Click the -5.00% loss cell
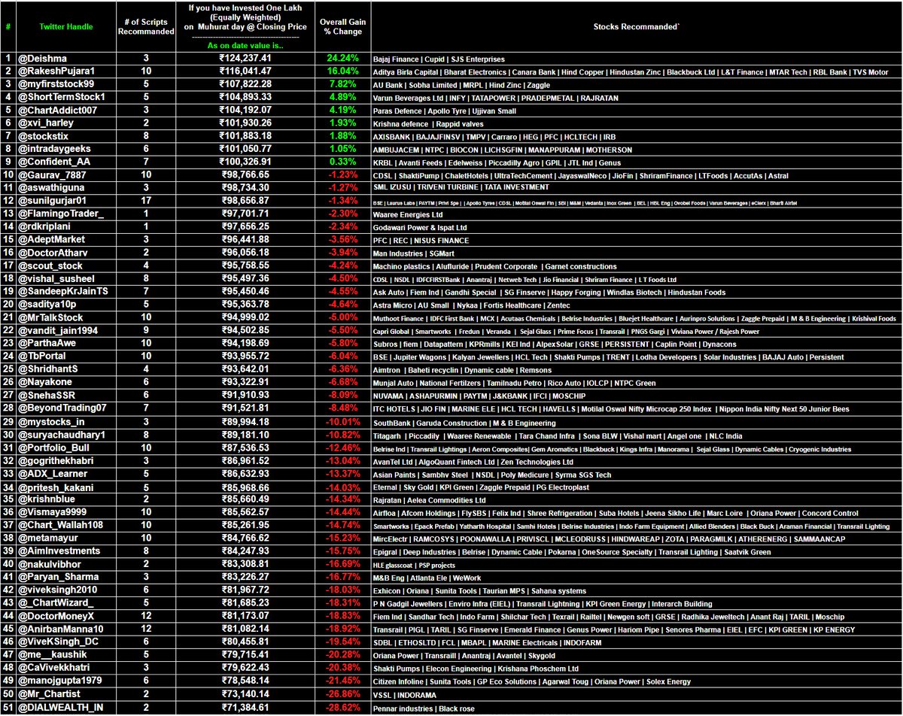Viewport: 903px width, 716px height. (342, 317)
